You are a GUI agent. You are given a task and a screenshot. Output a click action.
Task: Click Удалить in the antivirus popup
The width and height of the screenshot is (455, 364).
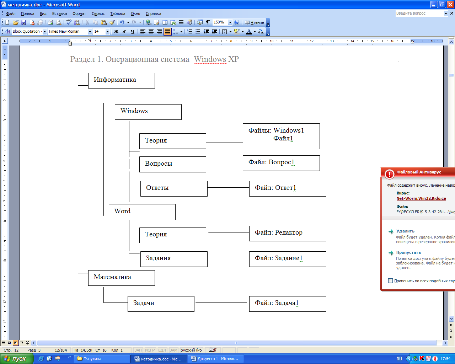click(x=405, y=231)
